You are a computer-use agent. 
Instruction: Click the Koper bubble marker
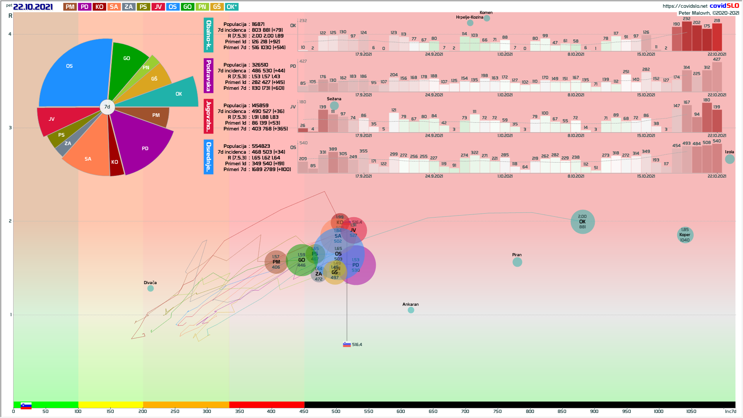(685, 235)
